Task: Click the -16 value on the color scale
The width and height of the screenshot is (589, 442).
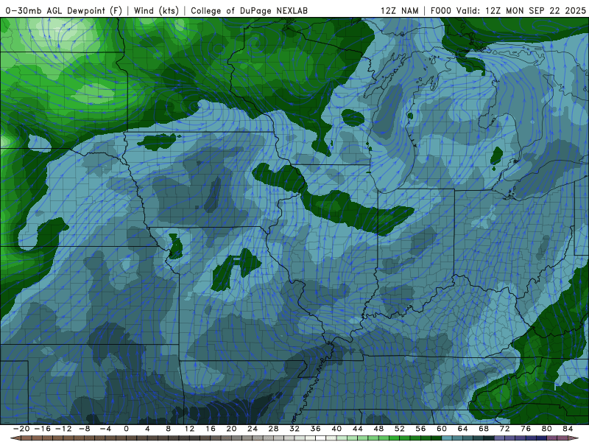Action: tap(43, 429)
